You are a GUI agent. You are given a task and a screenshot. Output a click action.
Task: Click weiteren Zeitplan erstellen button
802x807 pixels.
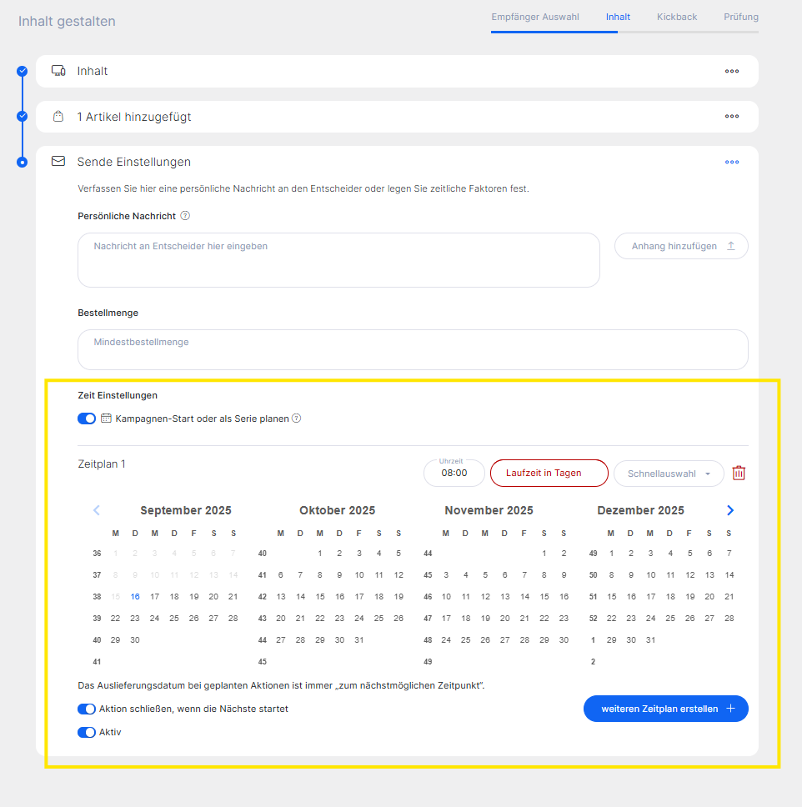pos(665,709)
